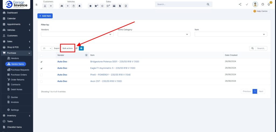Open vehicle reminders bell icon

pos(80,6)
